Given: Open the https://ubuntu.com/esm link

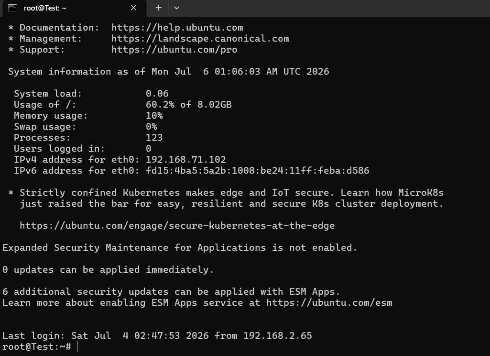Looking at the screenshot, I should click(329, 302).
